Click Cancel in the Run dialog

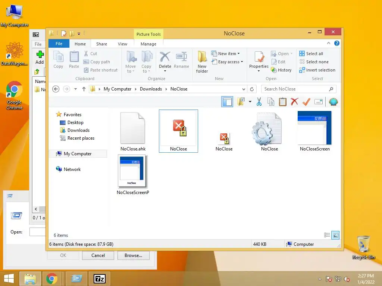pyautogui.click(x=98, y=255)
